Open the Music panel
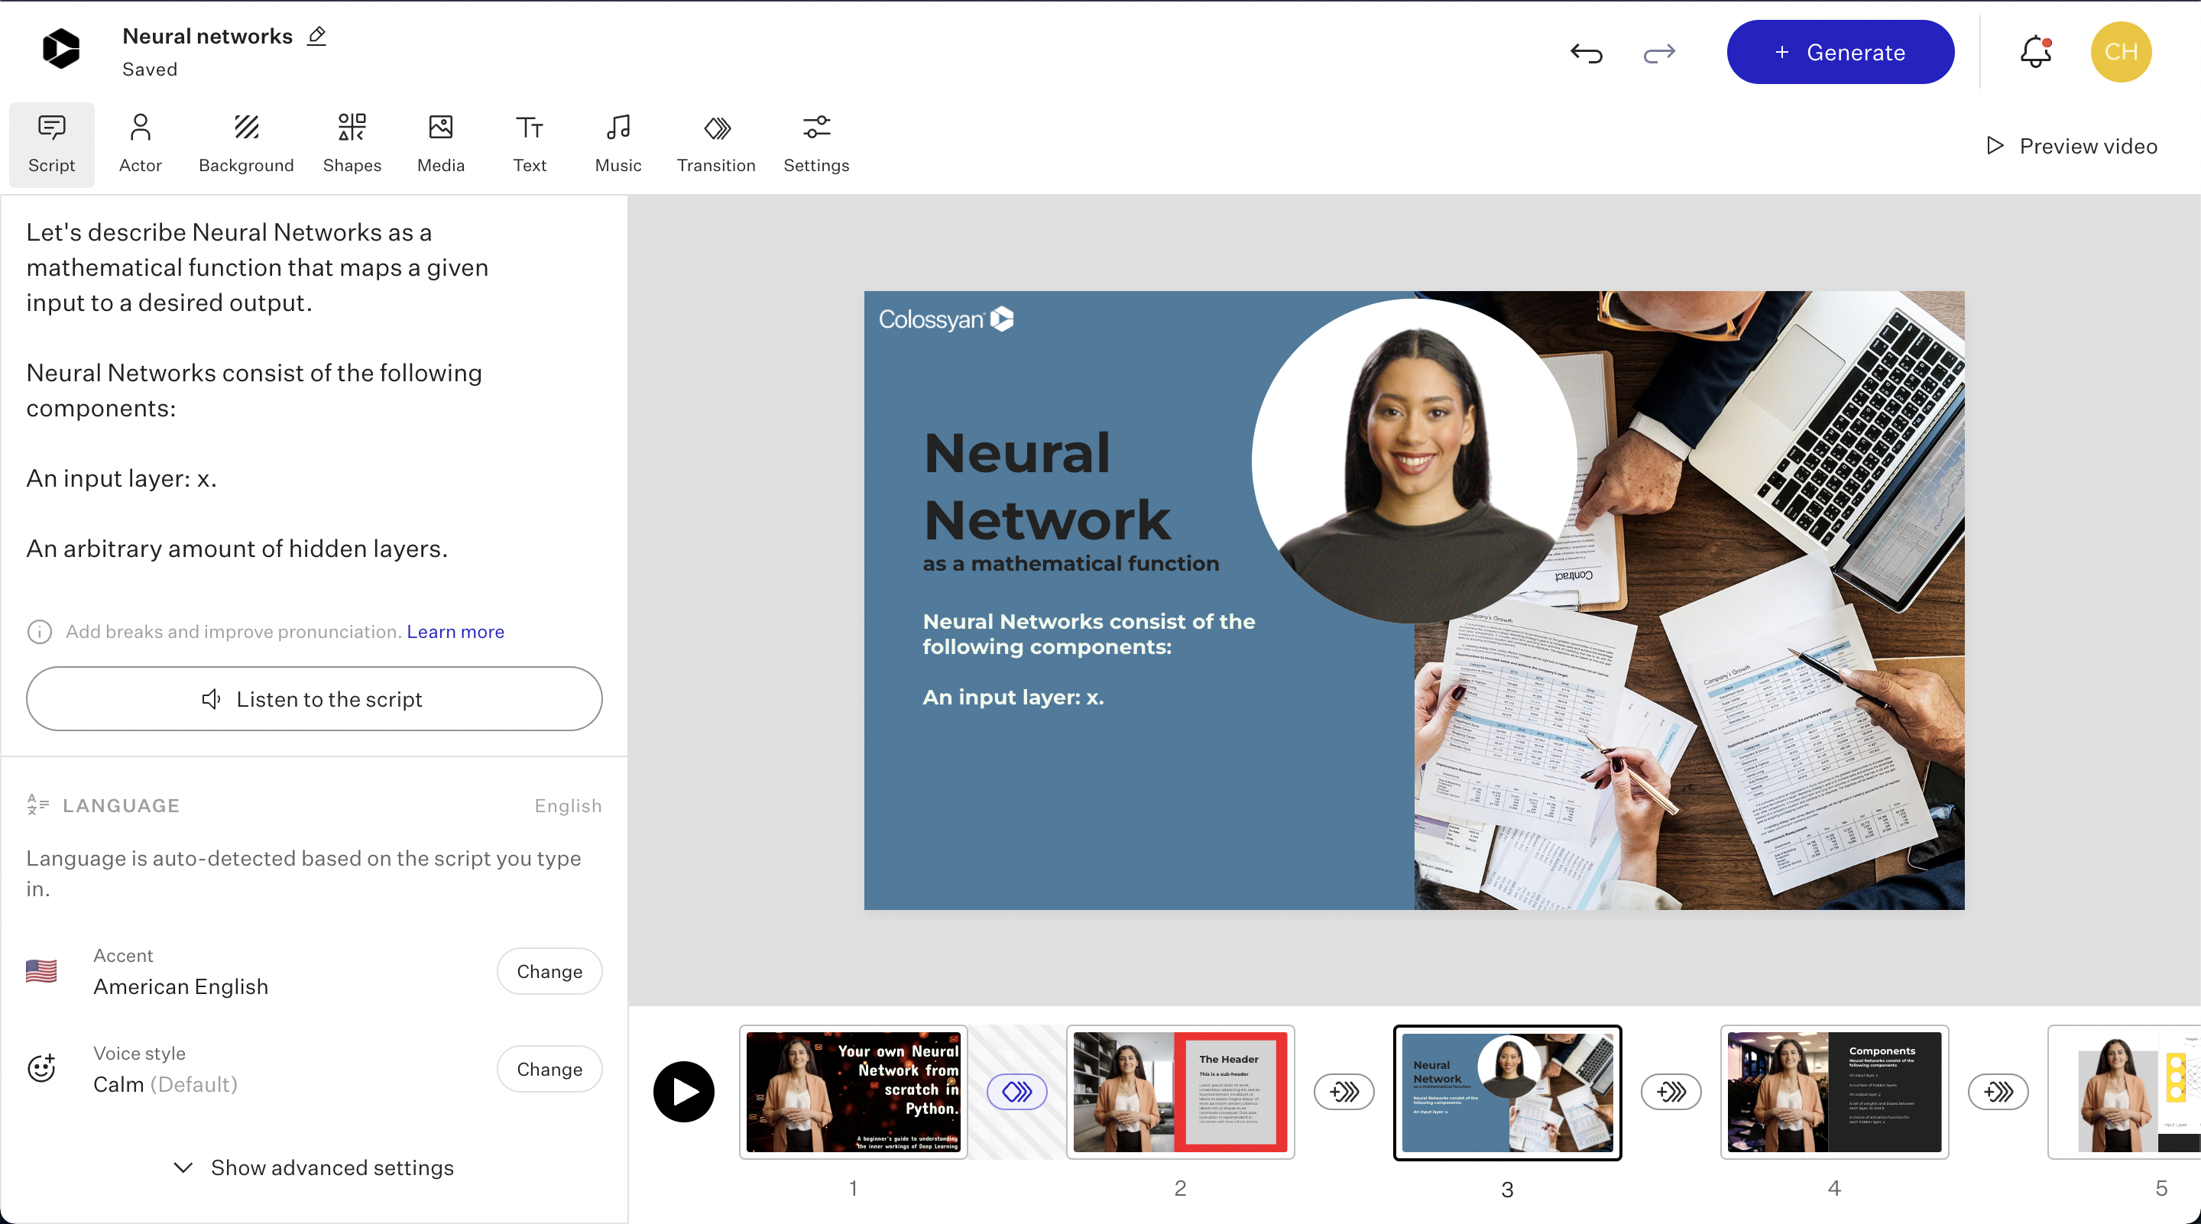 (618, 144)
